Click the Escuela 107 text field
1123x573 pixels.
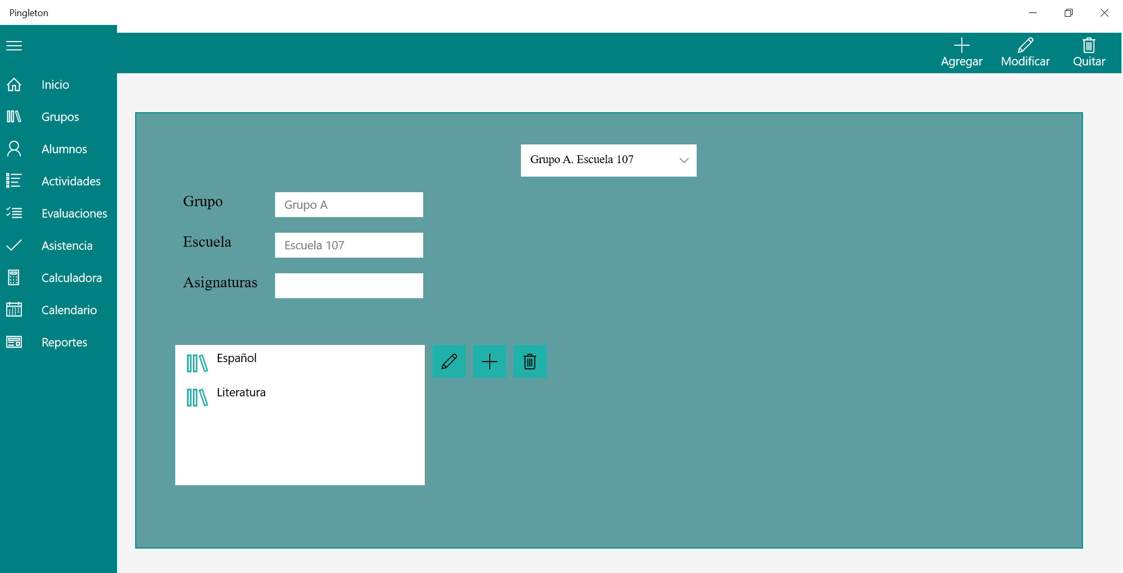(x=349, y=245)
